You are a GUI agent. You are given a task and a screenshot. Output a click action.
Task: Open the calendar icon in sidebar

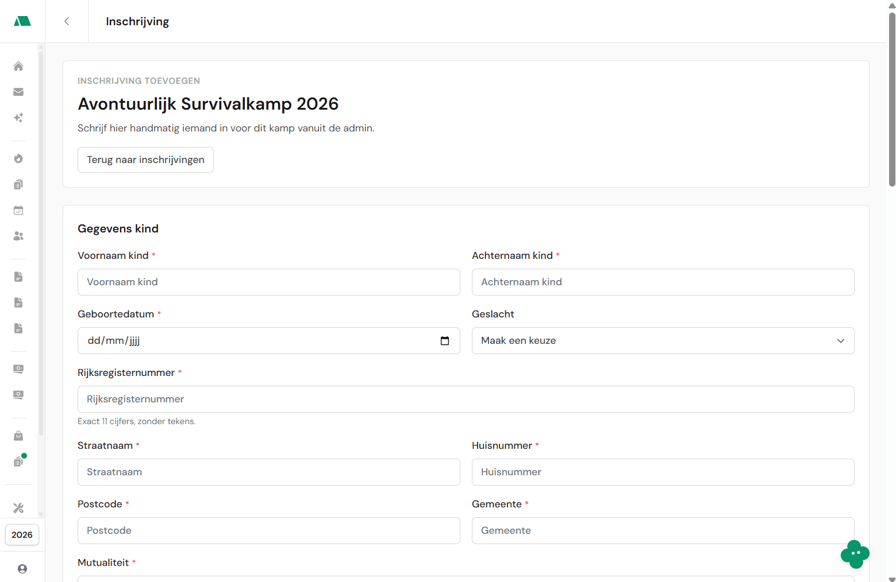click(x=18, y=210)
